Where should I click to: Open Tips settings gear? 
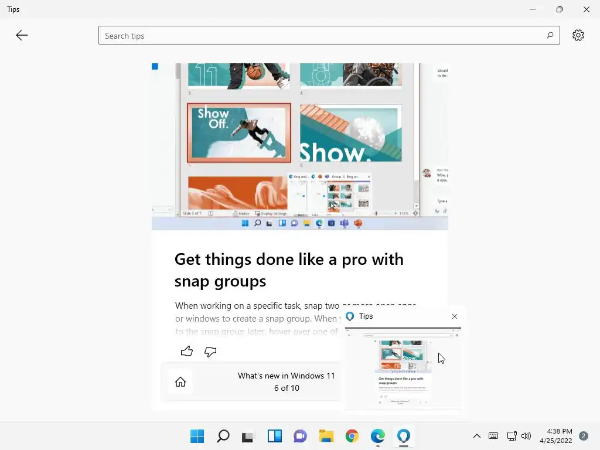[x=578, y=35]
